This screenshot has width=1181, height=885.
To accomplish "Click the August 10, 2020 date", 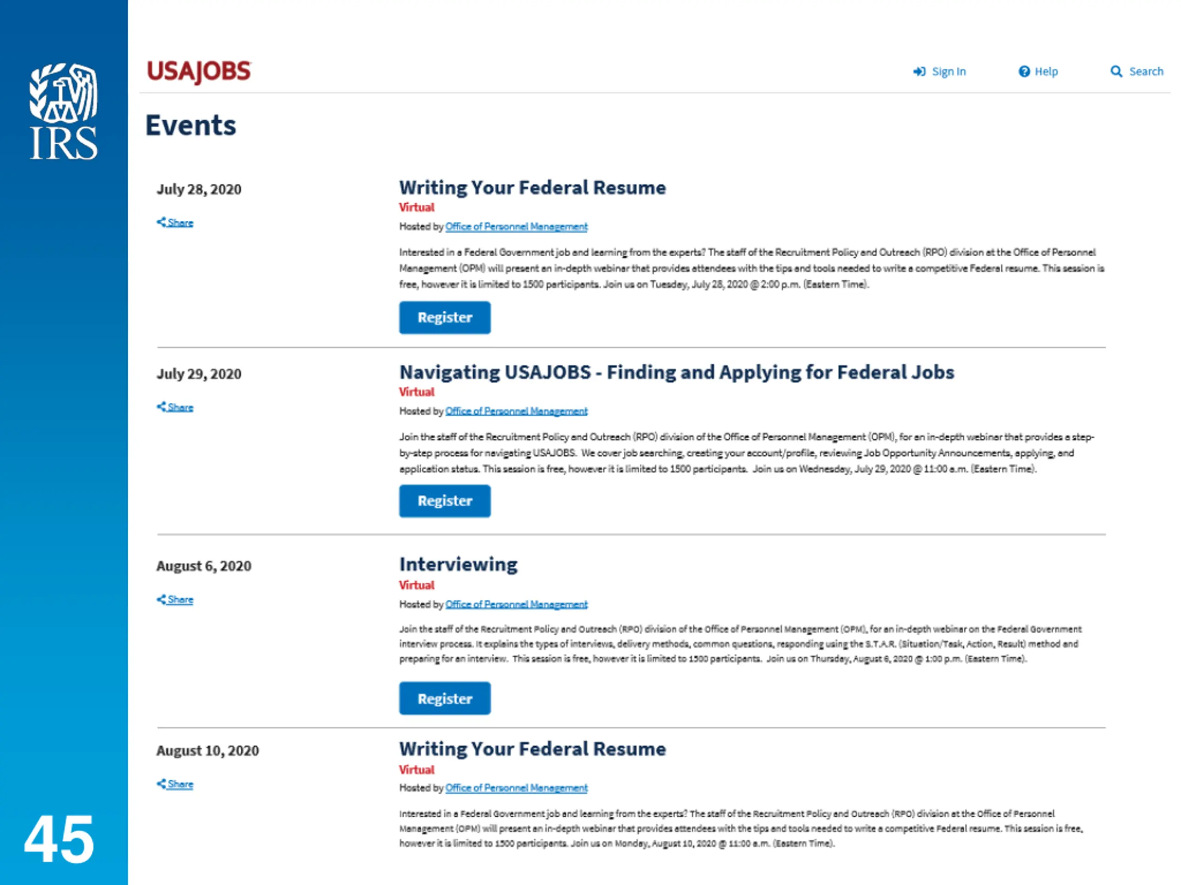I will pyautogui.click(x=207, y=750).
